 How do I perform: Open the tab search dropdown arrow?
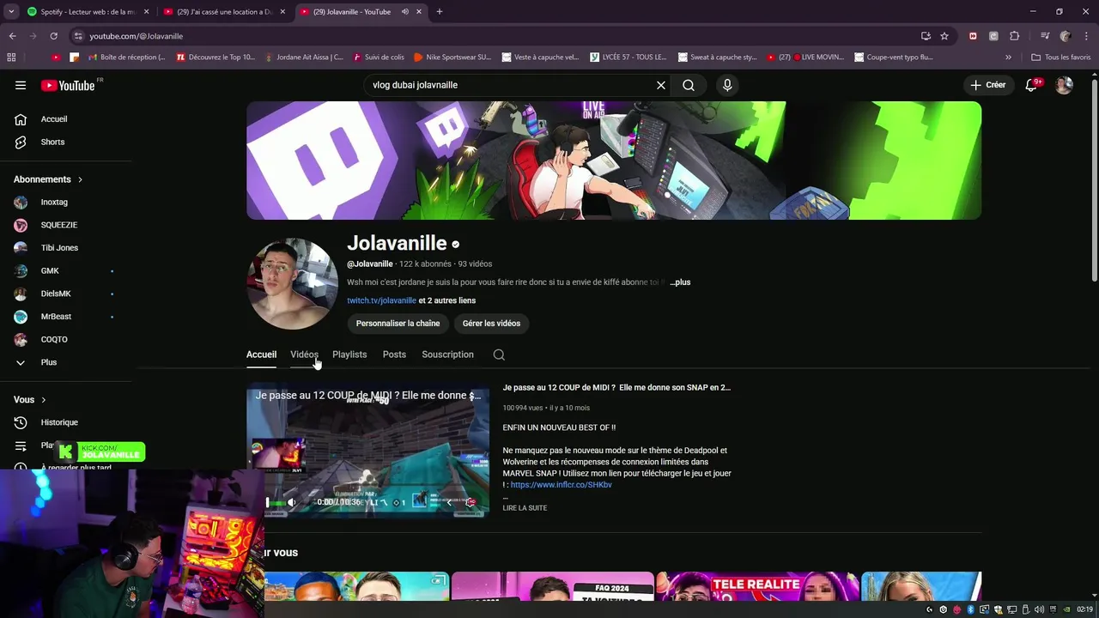[11, 12]
